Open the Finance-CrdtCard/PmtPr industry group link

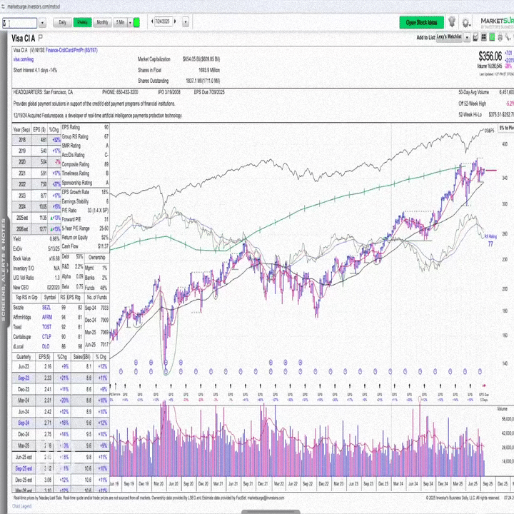click(71, 50)
